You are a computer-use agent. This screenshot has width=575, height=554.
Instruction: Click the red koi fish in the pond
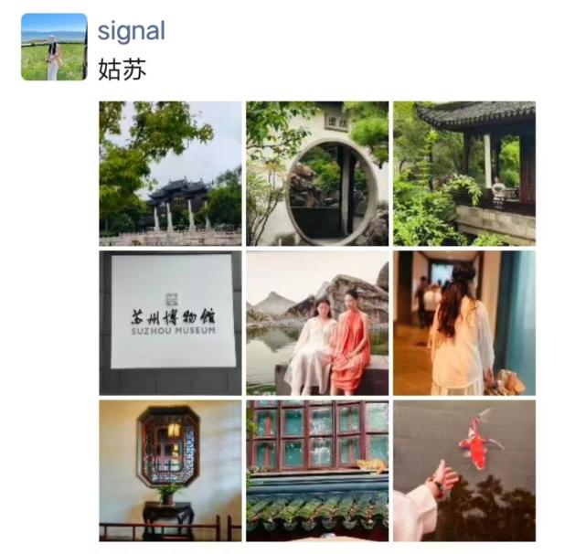478,441
